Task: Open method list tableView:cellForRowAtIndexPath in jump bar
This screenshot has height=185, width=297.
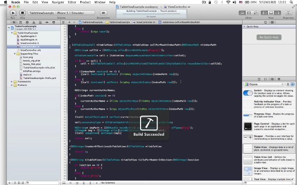Action: tap(179, 22)
